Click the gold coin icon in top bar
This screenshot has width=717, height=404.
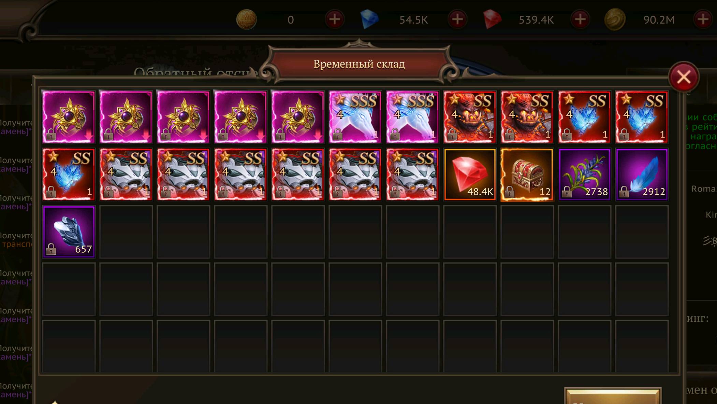tap(246, 19)
